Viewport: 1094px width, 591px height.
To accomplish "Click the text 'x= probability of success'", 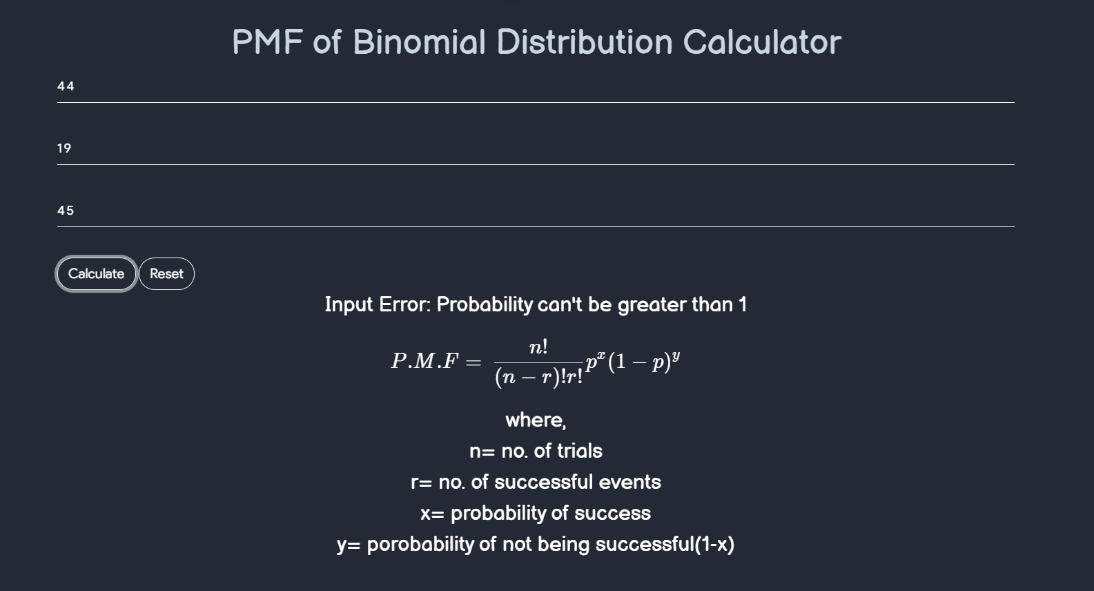I will [536, 512].
